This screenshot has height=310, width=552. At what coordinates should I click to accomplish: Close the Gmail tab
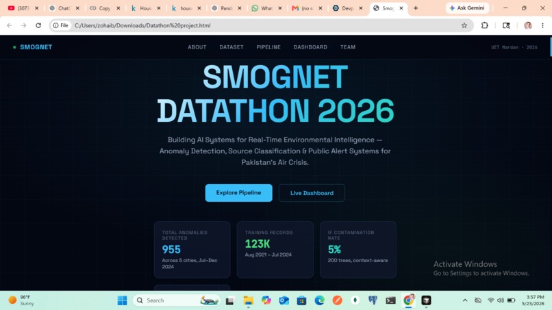click(x=321, y=8)
